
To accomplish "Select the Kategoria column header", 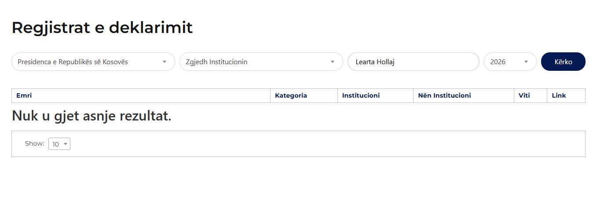I will pyautogui.click(x=291, y=95).
